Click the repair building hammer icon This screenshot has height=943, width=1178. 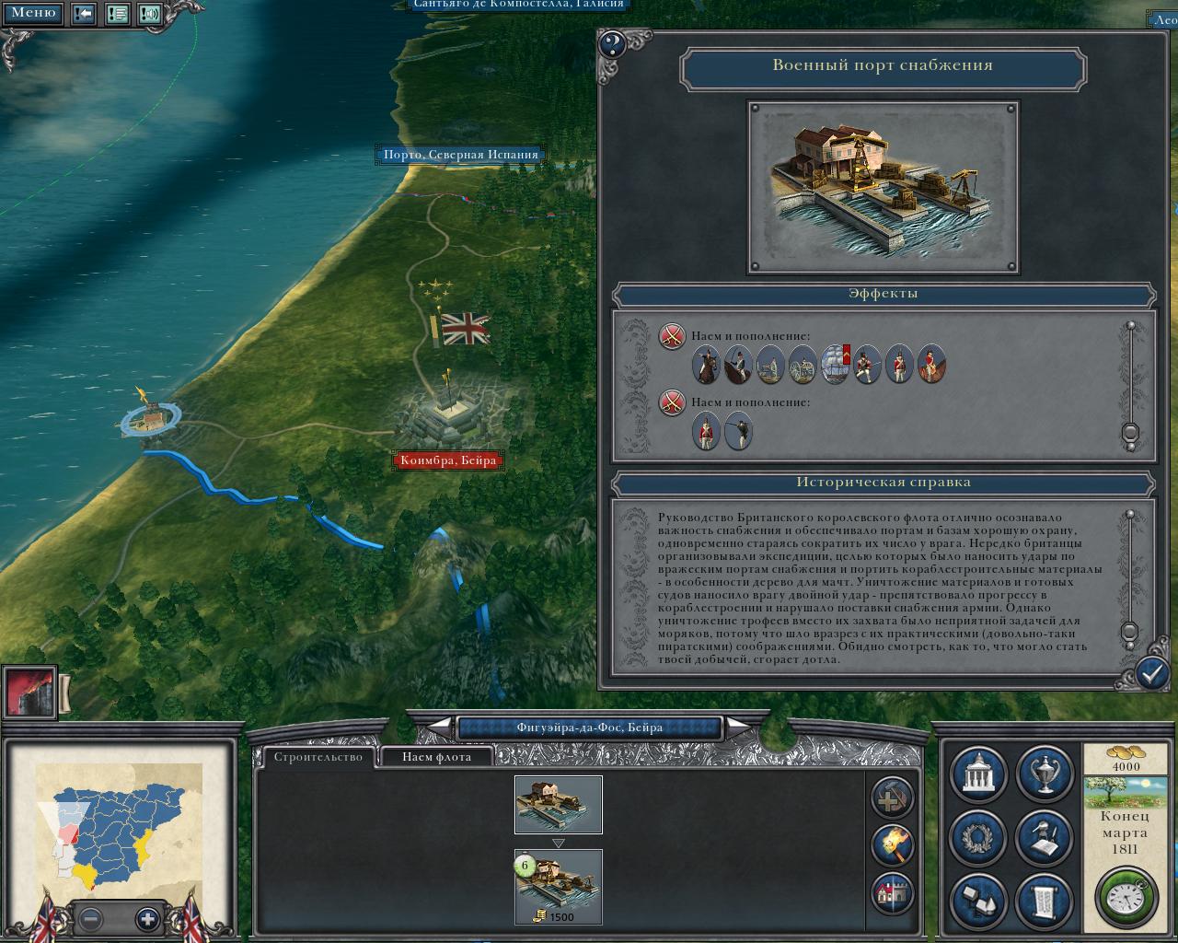point(892,797)
